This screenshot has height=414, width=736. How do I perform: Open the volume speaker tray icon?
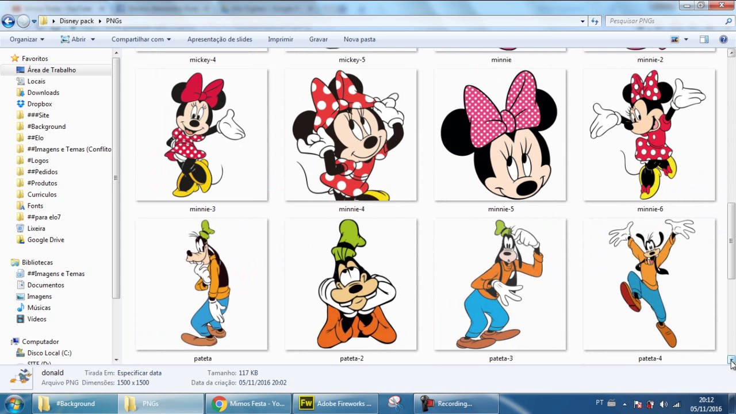(664, 404)
